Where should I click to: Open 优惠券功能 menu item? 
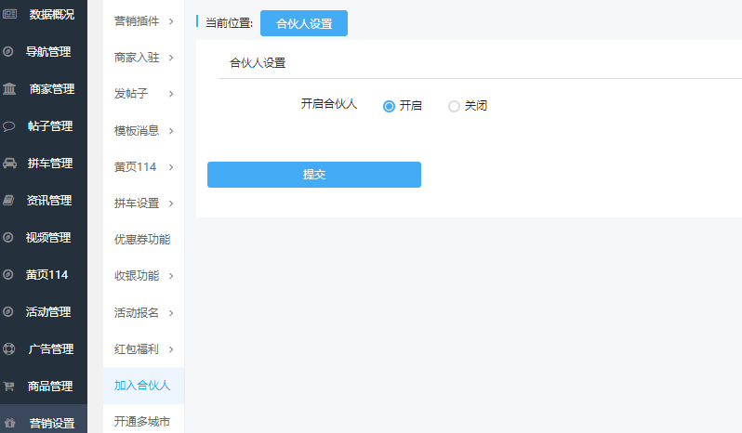point(143,239)
